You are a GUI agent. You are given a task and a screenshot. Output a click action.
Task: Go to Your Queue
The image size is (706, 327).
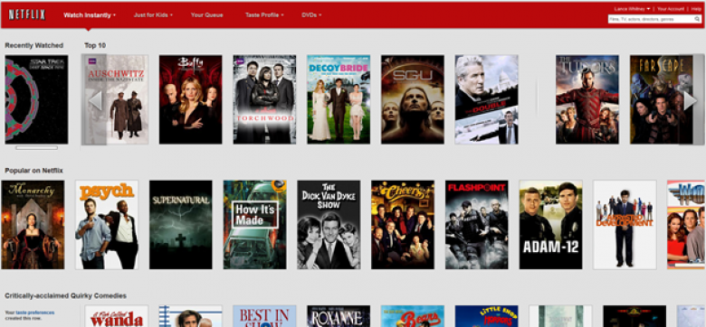click(206, 15)
